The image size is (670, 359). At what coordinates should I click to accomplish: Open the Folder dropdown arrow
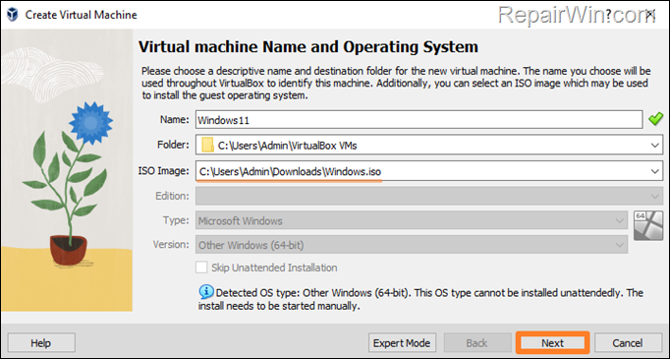pyautogui.click(x=654, y=146)
